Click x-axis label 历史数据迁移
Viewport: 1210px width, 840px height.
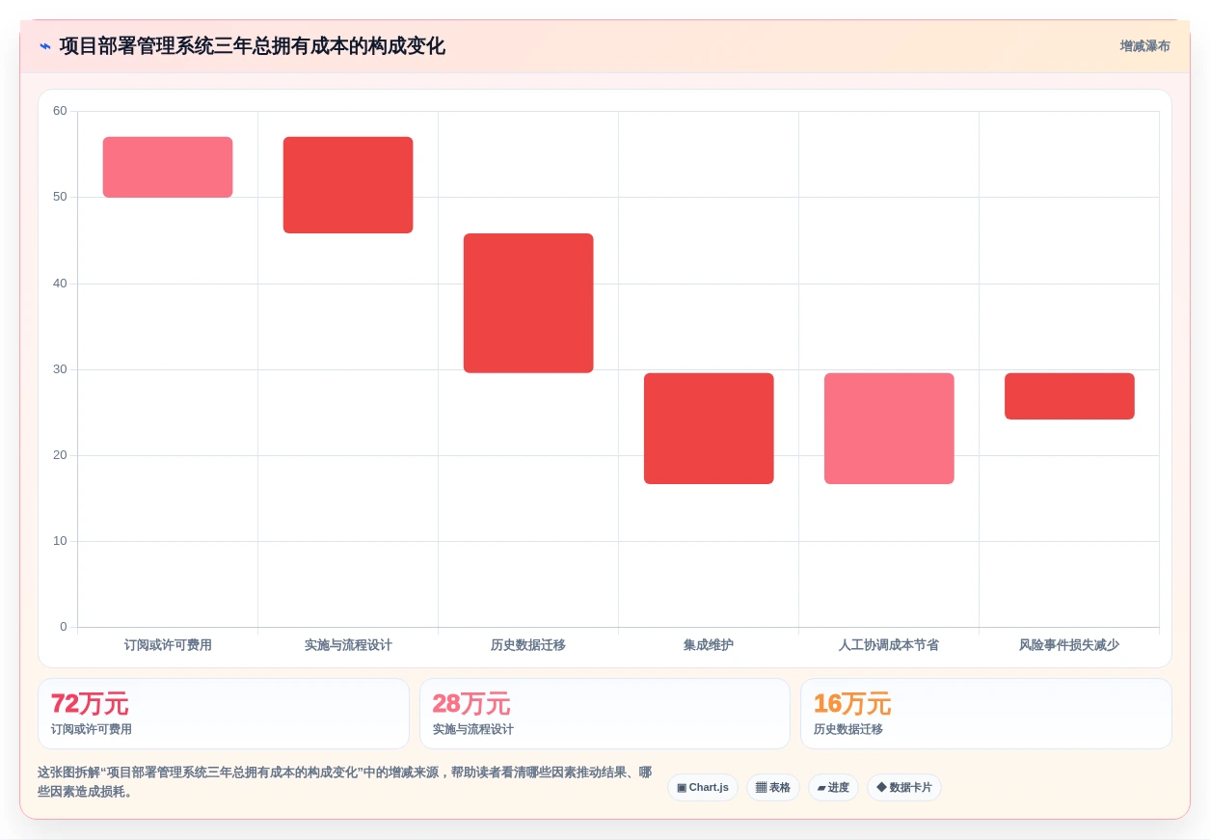click(528, 645)
